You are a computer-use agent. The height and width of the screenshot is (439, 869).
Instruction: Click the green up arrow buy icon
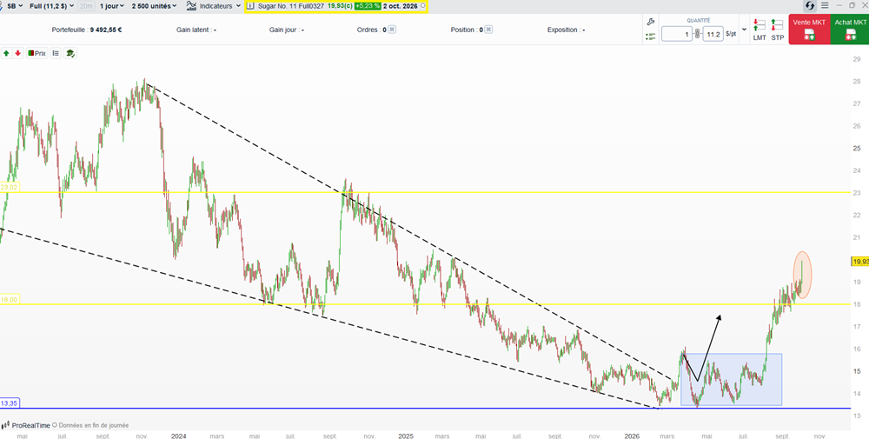tap(6, 53)
